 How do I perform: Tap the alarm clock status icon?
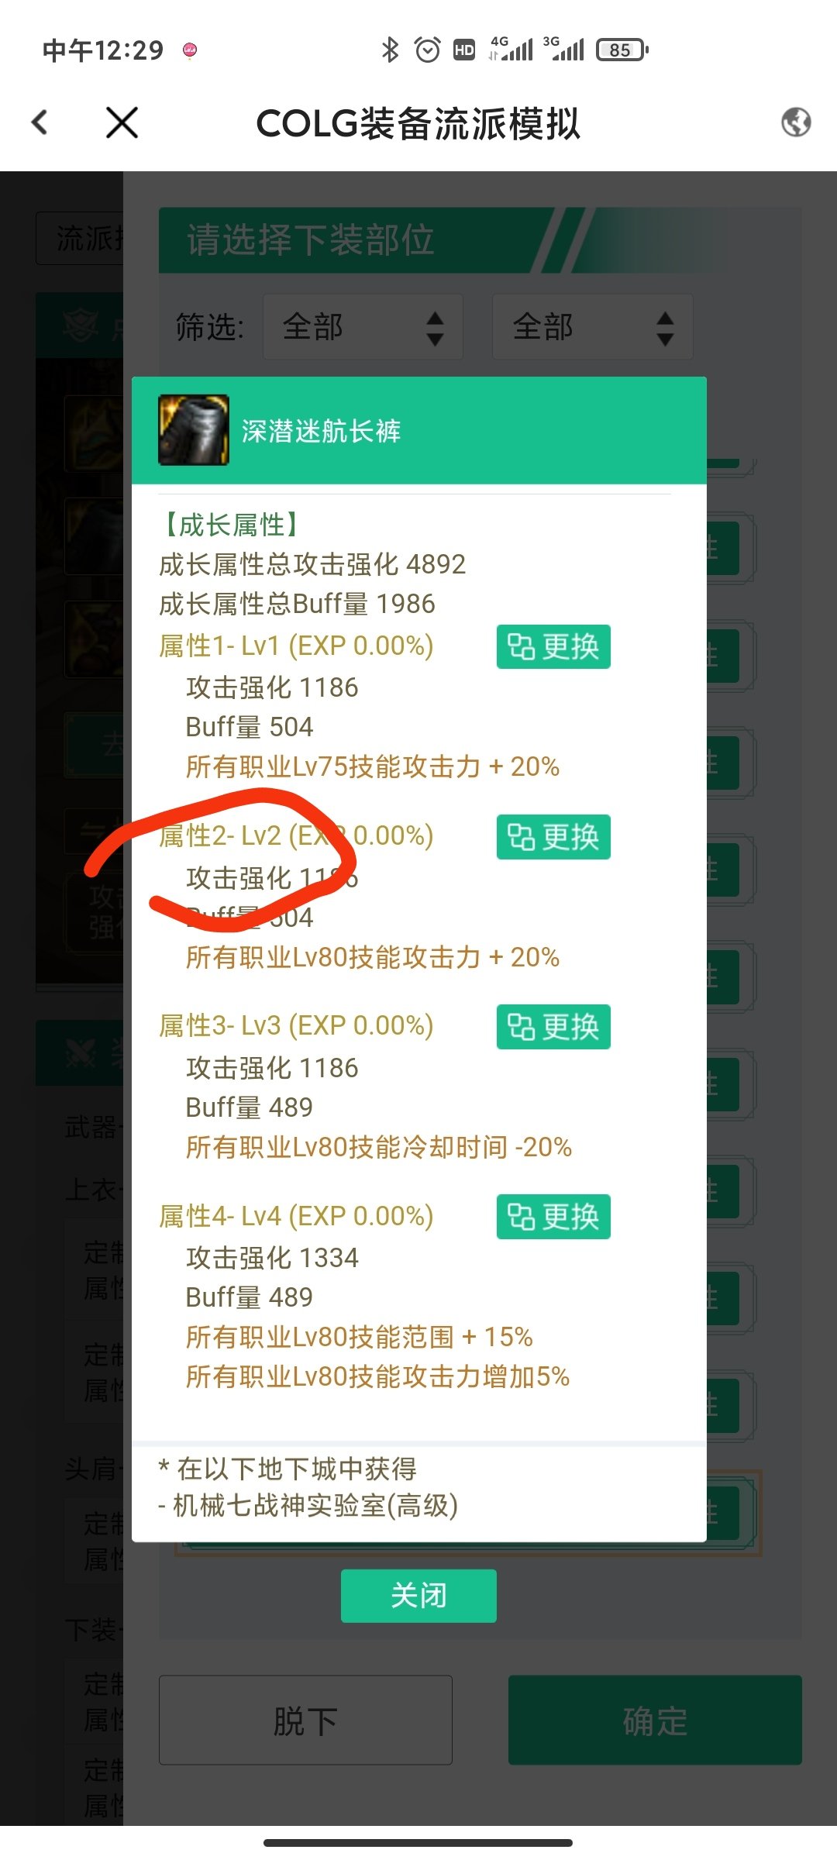427,50
